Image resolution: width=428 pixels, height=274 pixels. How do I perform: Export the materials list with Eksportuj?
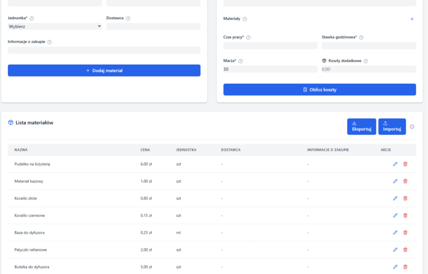click(x=361, y=126)
